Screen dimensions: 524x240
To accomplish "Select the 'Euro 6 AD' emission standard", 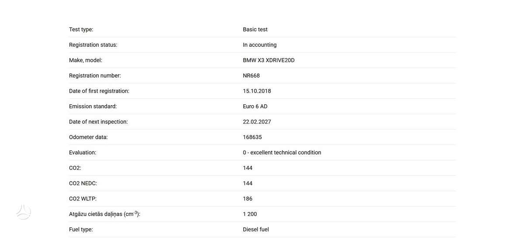I will coord(255,106).
